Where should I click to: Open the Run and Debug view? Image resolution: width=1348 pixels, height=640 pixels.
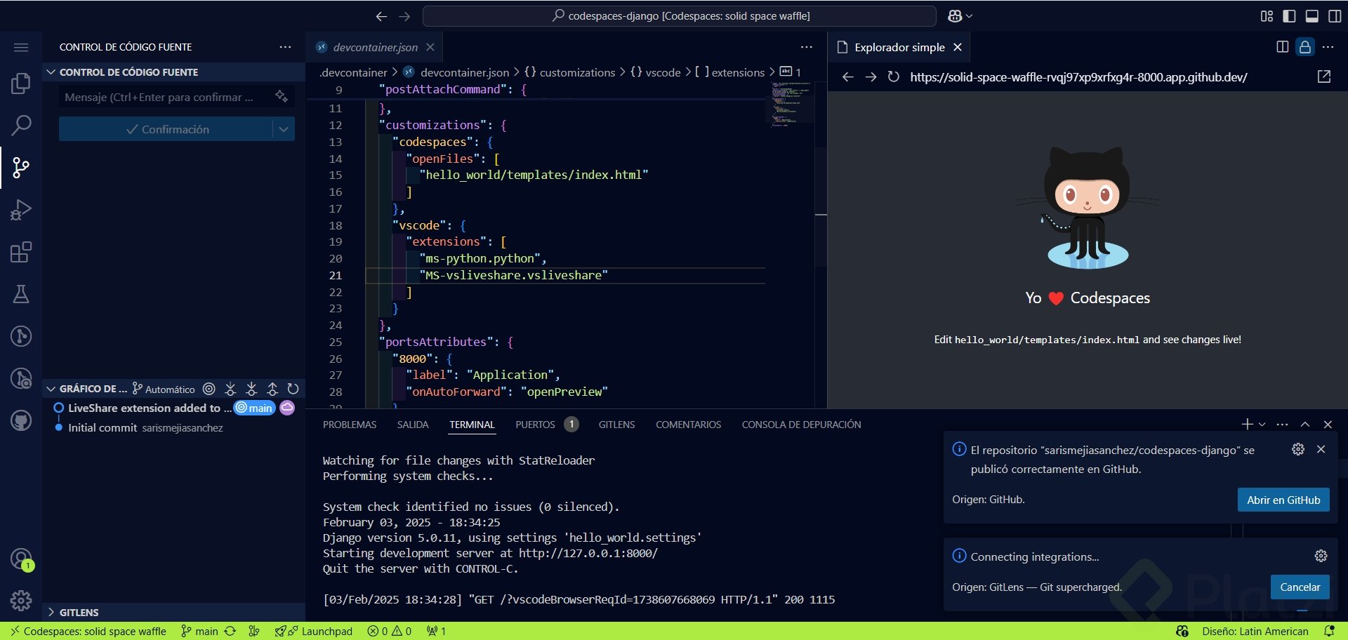coord(21,210)
